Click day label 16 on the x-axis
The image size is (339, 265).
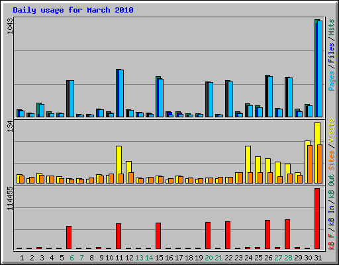(169, 258)
